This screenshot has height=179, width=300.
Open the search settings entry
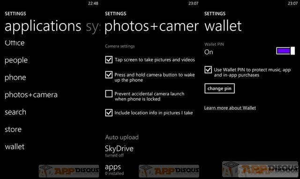coord(15,112)
